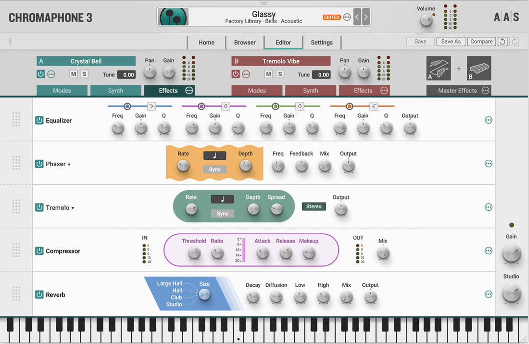Toggle layer B power button
The width and height of the screenshot is (529, 344).
[236, 74]
